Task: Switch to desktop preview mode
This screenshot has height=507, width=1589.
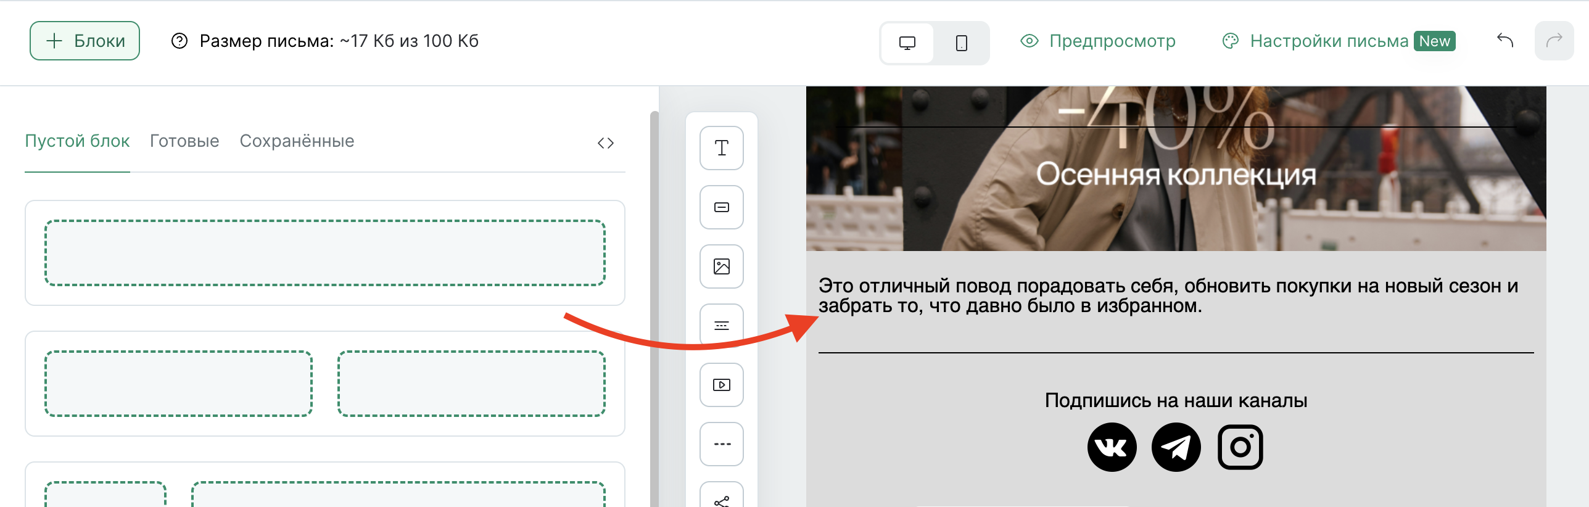Action: point(907,43)
